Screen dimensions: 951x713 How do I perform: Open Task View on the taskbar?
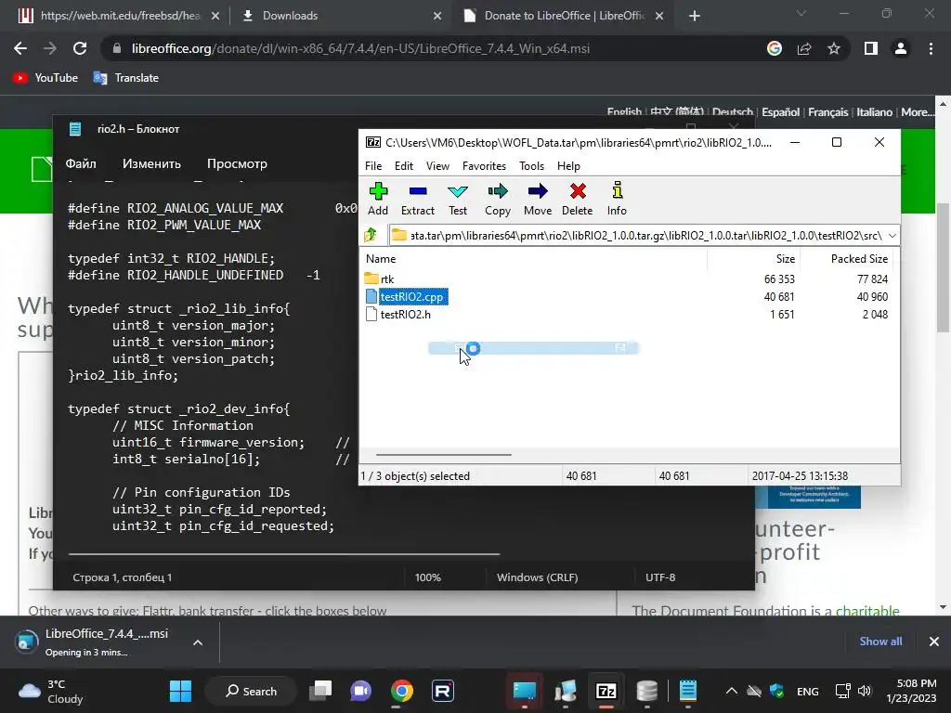tap(320, 691)
